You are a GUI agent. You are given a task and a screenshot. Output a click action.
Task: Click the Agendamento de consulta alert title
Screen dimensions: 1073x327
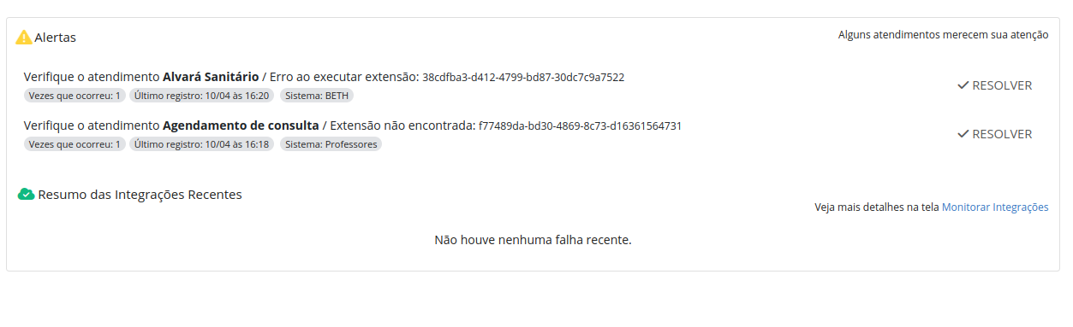[x=241, y=126]
